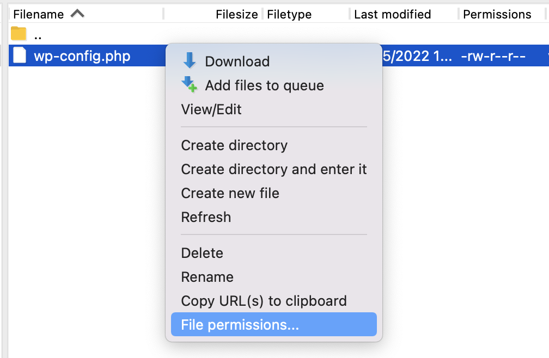The width and height of the screenshot is (549, 358).
Task: Click Create new file option
Action: click(229, 193)
